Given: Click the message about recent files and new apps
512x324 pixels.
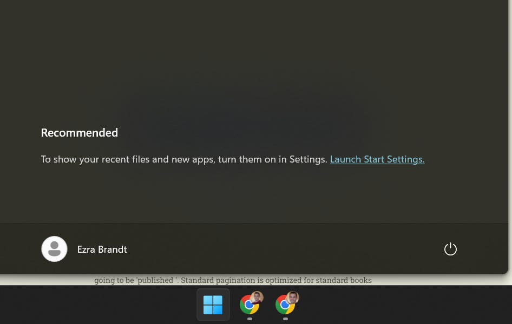Looking at the screenshot, I should coord(184,159).
